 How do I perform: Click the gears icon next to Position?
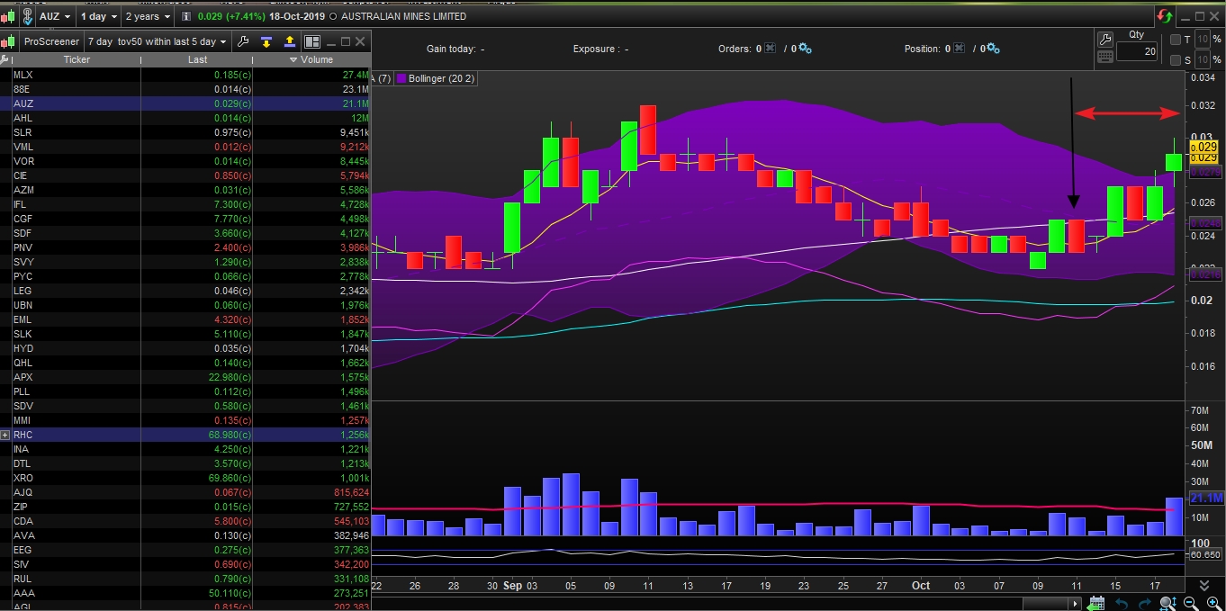pyautogui.click(x=994, y=49)
